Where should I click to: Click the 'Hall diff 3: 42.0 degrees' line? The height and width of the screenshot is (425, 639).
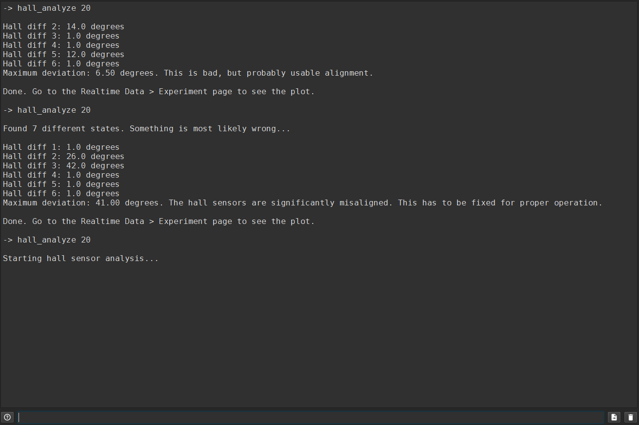click(x=64, y=166)
